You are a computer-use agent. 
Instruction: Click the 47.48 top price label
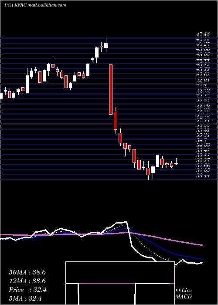coord(204,34)
